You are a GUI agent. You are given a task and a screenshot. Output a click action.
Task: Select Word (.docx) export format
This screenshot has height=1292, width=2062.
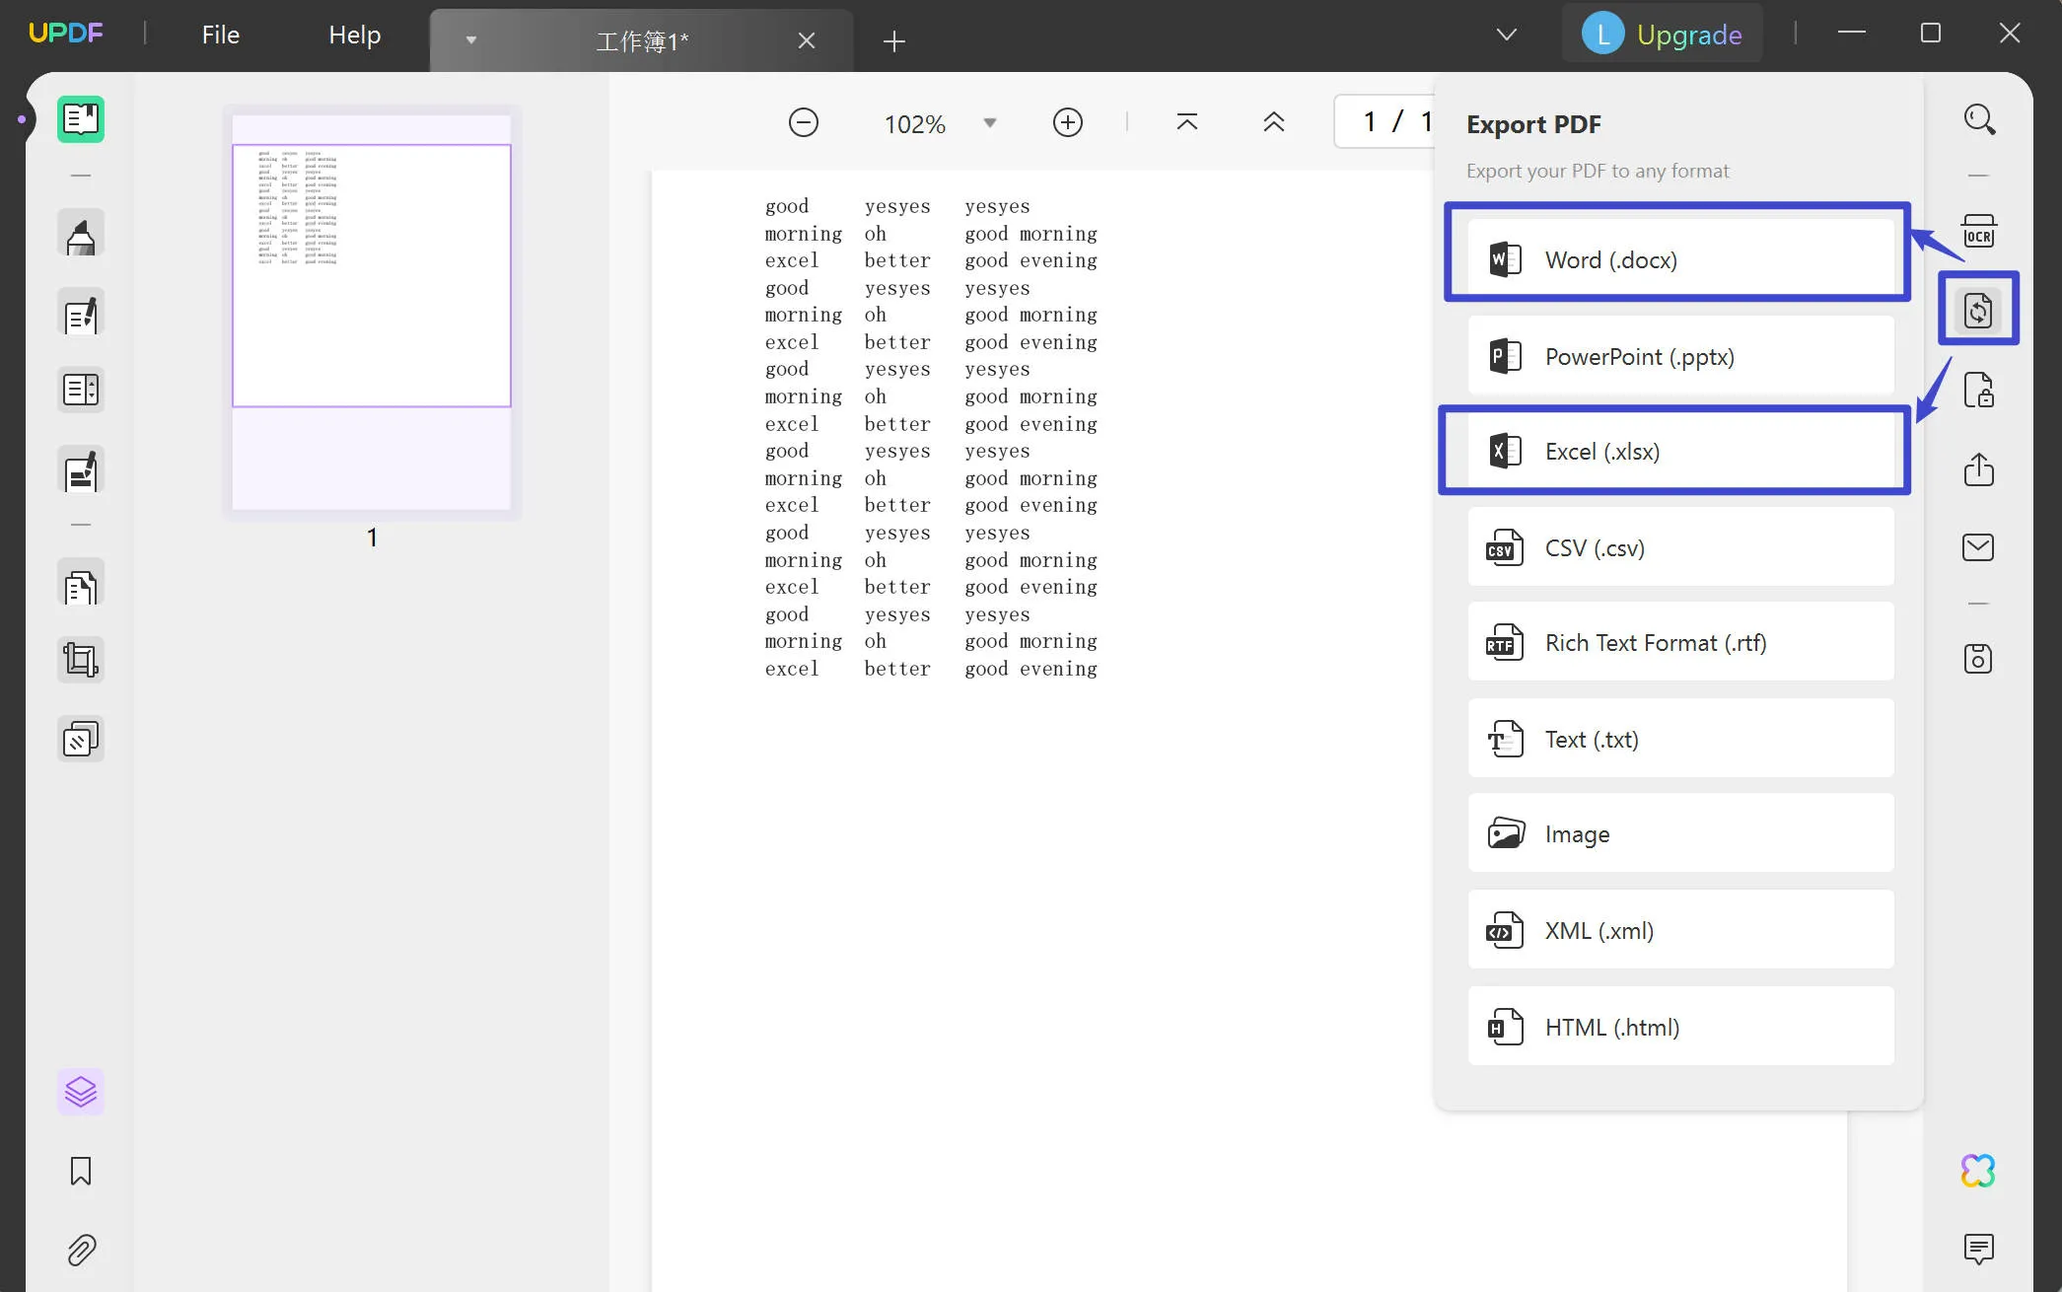point(1676,259)
